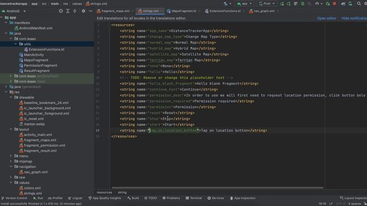Screen dimensions: 367x206
Task: Collapse the layout folder
Action: pyautogui.click(x=11, y=129)
